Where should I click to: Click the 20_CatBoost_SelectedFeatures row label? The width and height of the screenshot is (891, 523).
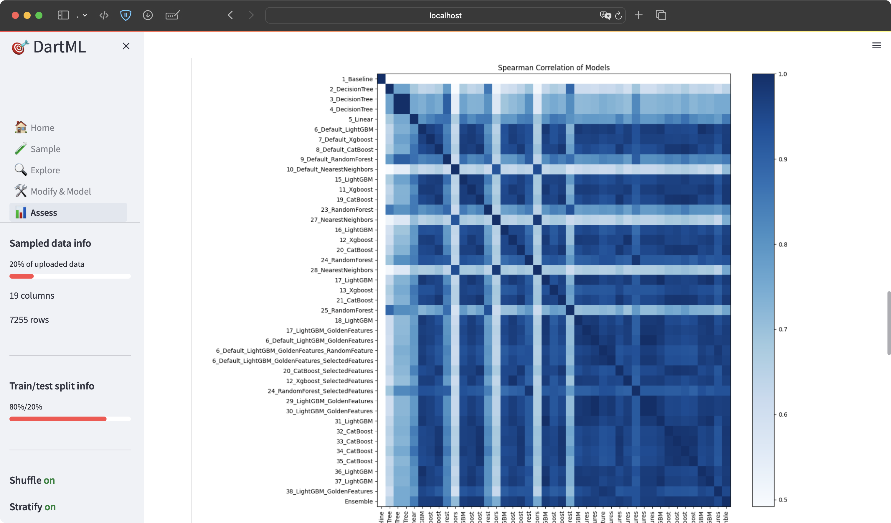[x=328, y=371]
